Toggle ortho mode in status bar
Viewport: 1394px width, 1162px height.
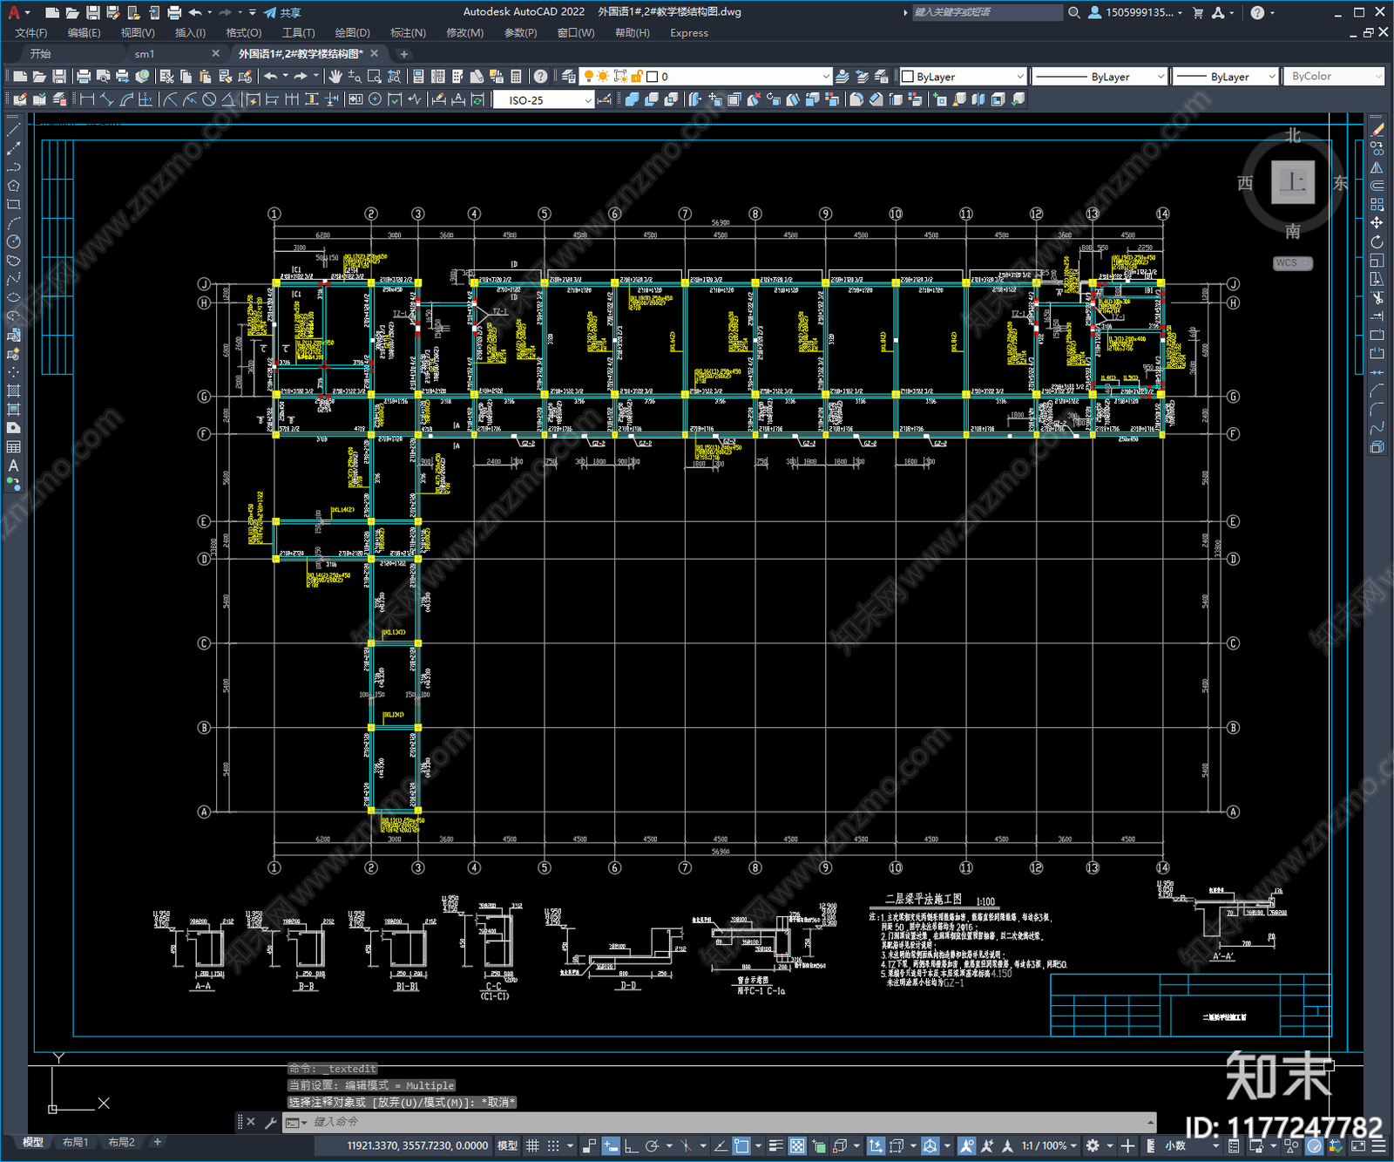click(631, 1145)
